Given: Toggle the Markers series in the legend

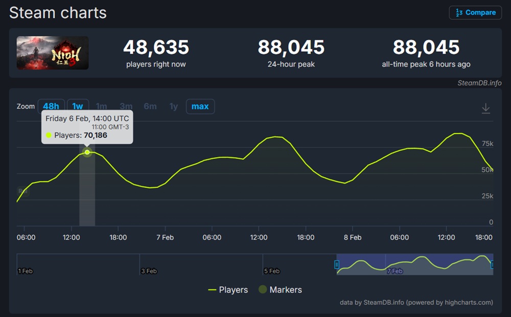Looking at the screenshot, I should tap(280, 290).
